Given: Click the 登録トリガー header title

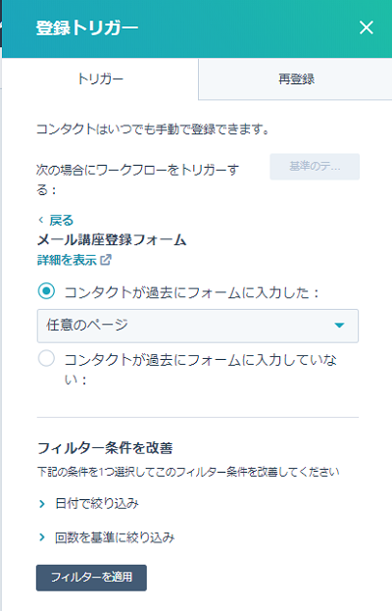Looking at the screenshot, I should point(87,28).
